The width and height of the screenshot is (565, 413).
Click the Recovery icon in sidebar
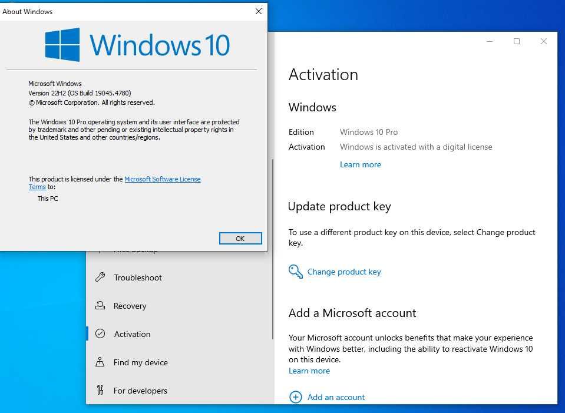click(100, 306)
